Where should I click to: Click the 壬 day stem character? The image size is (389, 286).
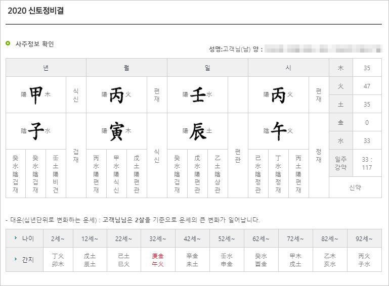[198, 94]
